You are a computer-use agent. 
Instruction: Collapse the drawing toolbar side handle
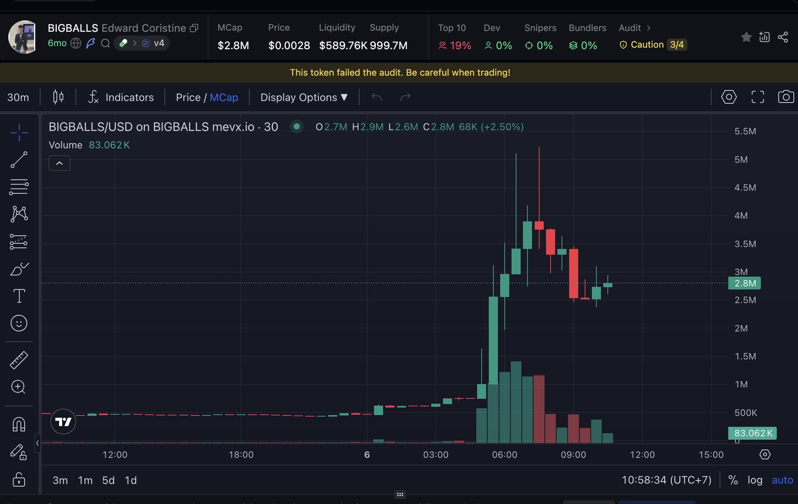[x=37, y=443]
